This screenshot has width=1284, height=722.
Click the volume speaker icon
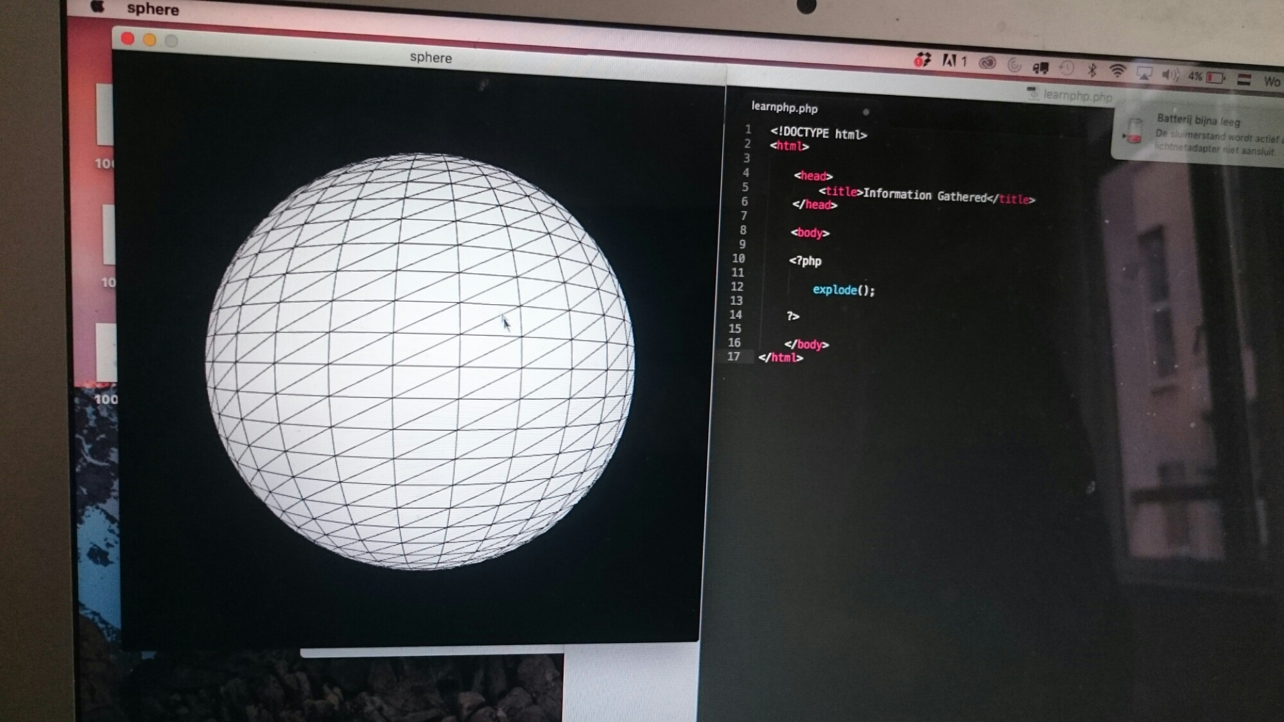click(1170, 74)
